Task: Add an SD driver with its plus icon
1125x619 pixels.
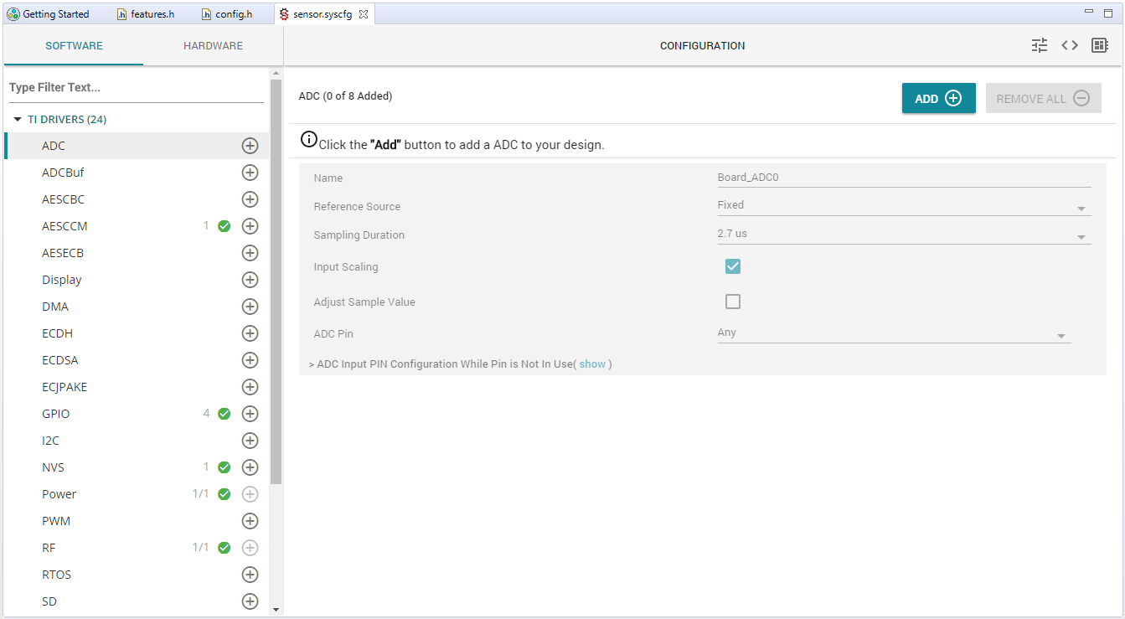Action: (x=250, y=601)
